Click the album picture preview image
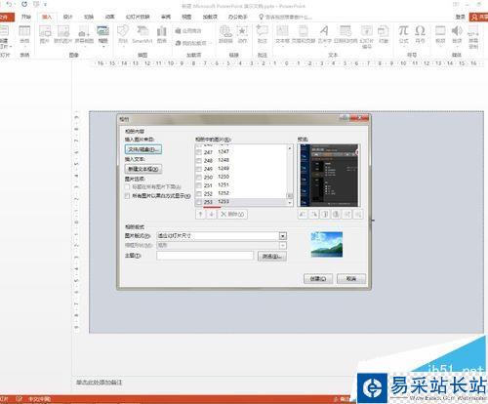The width and height of the screenshot is (488, 404). [x=329, y=175]
